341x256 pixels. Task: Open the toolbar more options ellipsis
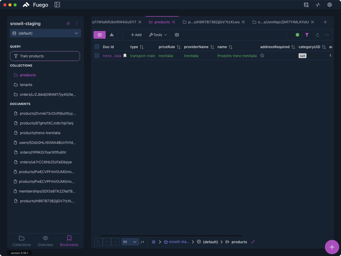(x=327, y=35)
